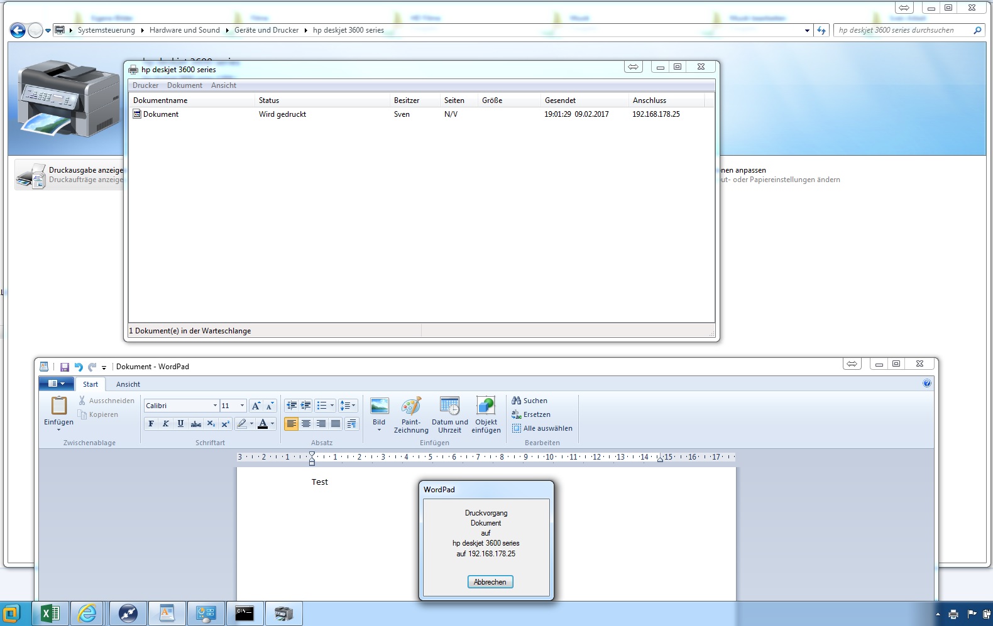Expand the bullet list style dropdown
Screen dimensions: 993x626
(x=332, y=406)
